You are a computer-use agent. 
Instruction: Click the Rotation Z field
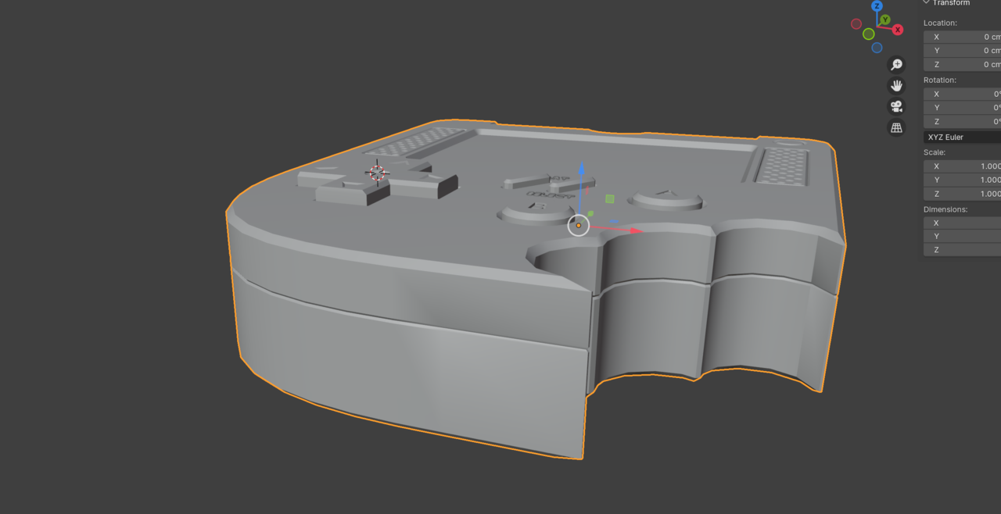point(962,122)
